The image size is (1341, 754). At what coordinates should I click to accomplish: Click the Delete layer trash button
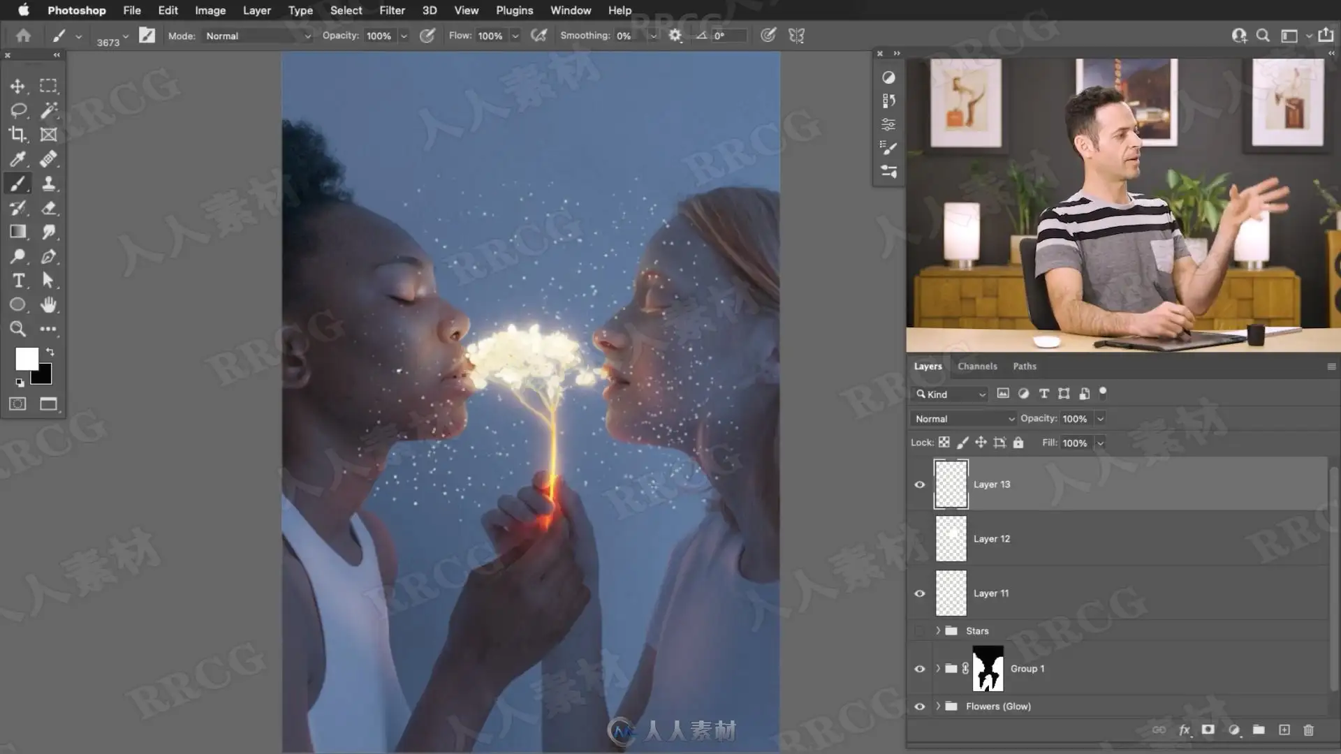(x=1308, y=730)
